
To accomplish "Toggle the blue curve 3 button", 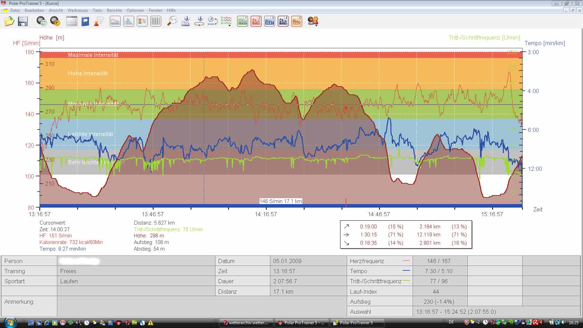I will (270, 21).
